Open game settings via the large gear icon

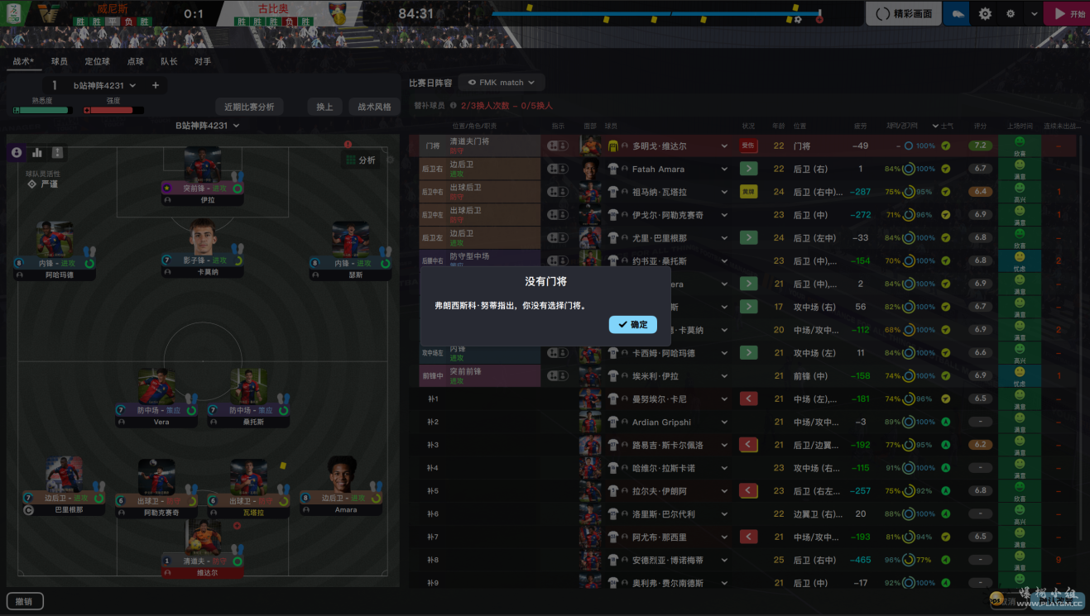[x=984, y=13]
